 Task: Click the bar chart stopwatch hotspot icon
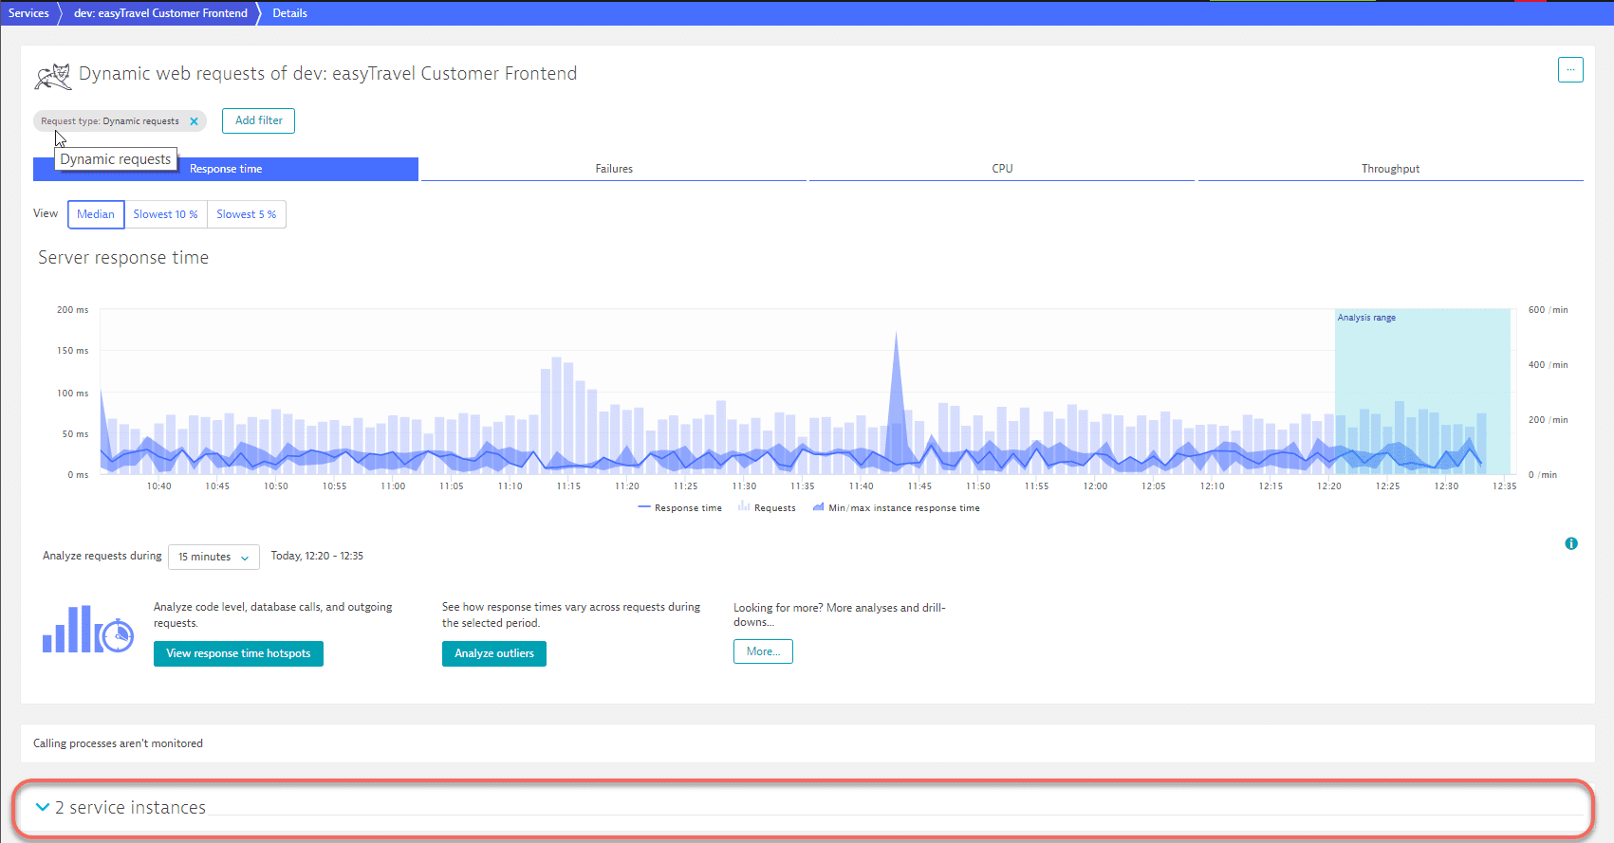[x=88, y=630]
